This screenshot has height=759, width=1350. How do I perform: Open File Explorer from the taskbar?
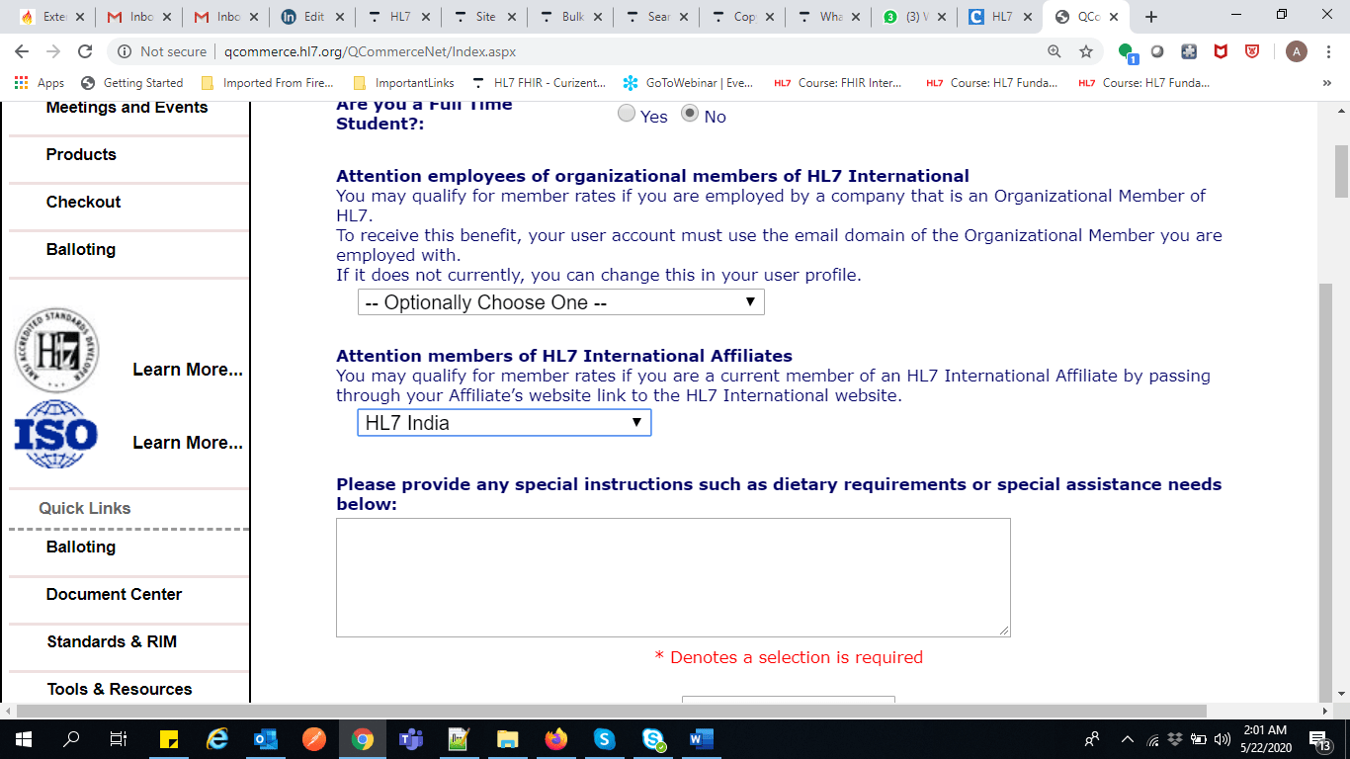507,738
